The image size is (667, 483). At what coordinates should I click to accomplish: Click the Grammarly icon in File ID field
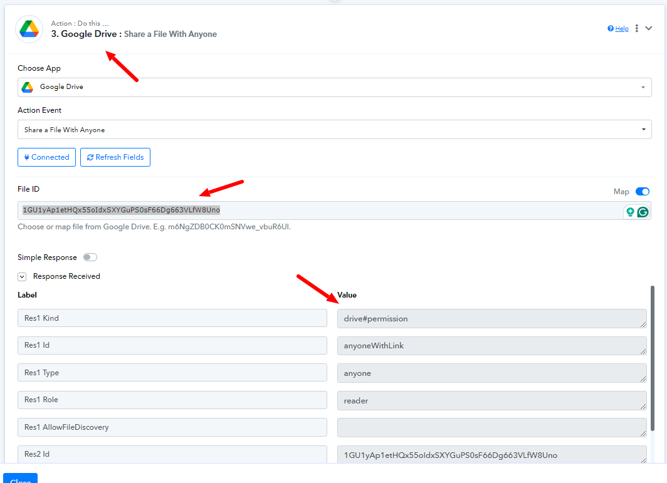tap(643, 212)
